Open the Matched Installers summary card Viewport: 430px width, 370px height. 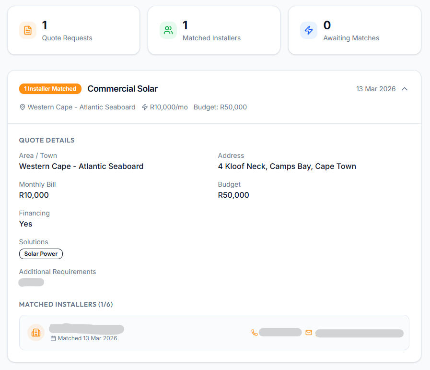(214, 30)
